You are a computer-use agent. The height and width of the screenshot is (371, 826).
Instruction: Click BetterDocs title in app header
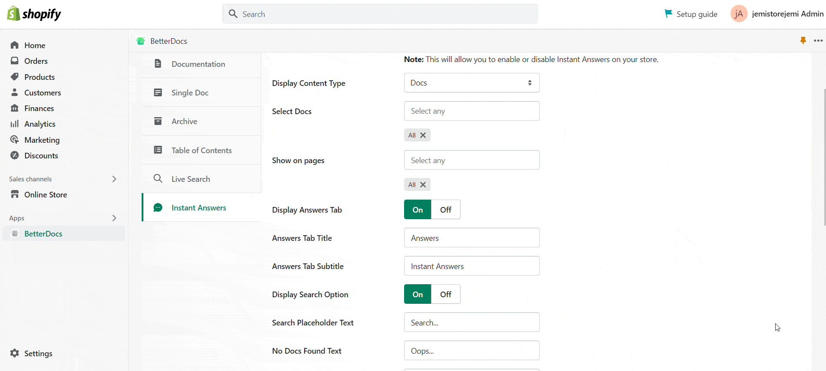169,41
